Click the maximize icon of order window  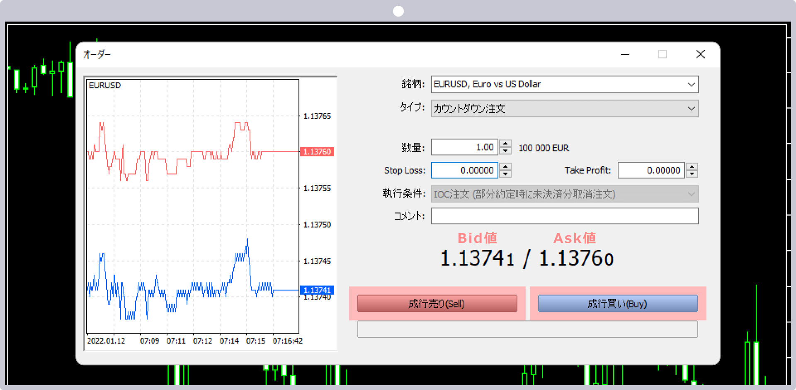point(663,54)
